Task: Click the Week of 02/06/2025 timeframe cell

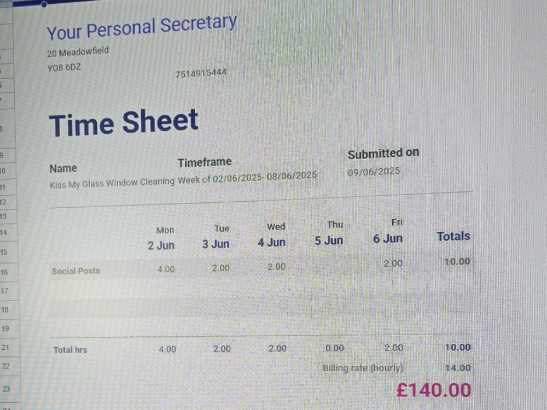Action: (x=247, y=178)
